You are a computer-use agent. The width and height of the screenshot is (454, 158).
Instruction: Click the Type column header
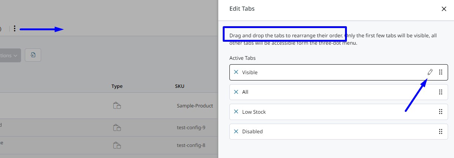click(x=117, y=86)
